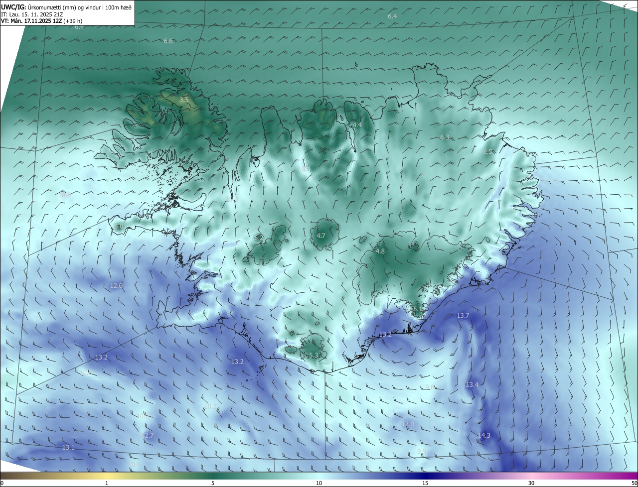
Task: Click the 10 tick on the color scale
Action: pos(319,483)
